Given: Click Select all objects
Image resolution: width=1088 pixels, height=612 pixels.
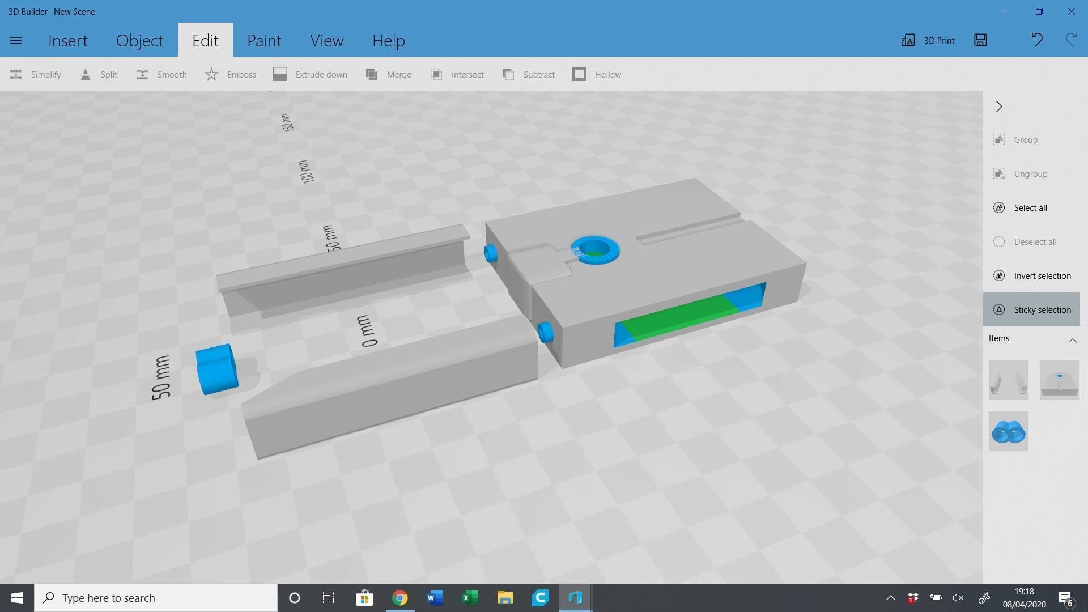Looking at the screenshot, I should point(1030,207).
